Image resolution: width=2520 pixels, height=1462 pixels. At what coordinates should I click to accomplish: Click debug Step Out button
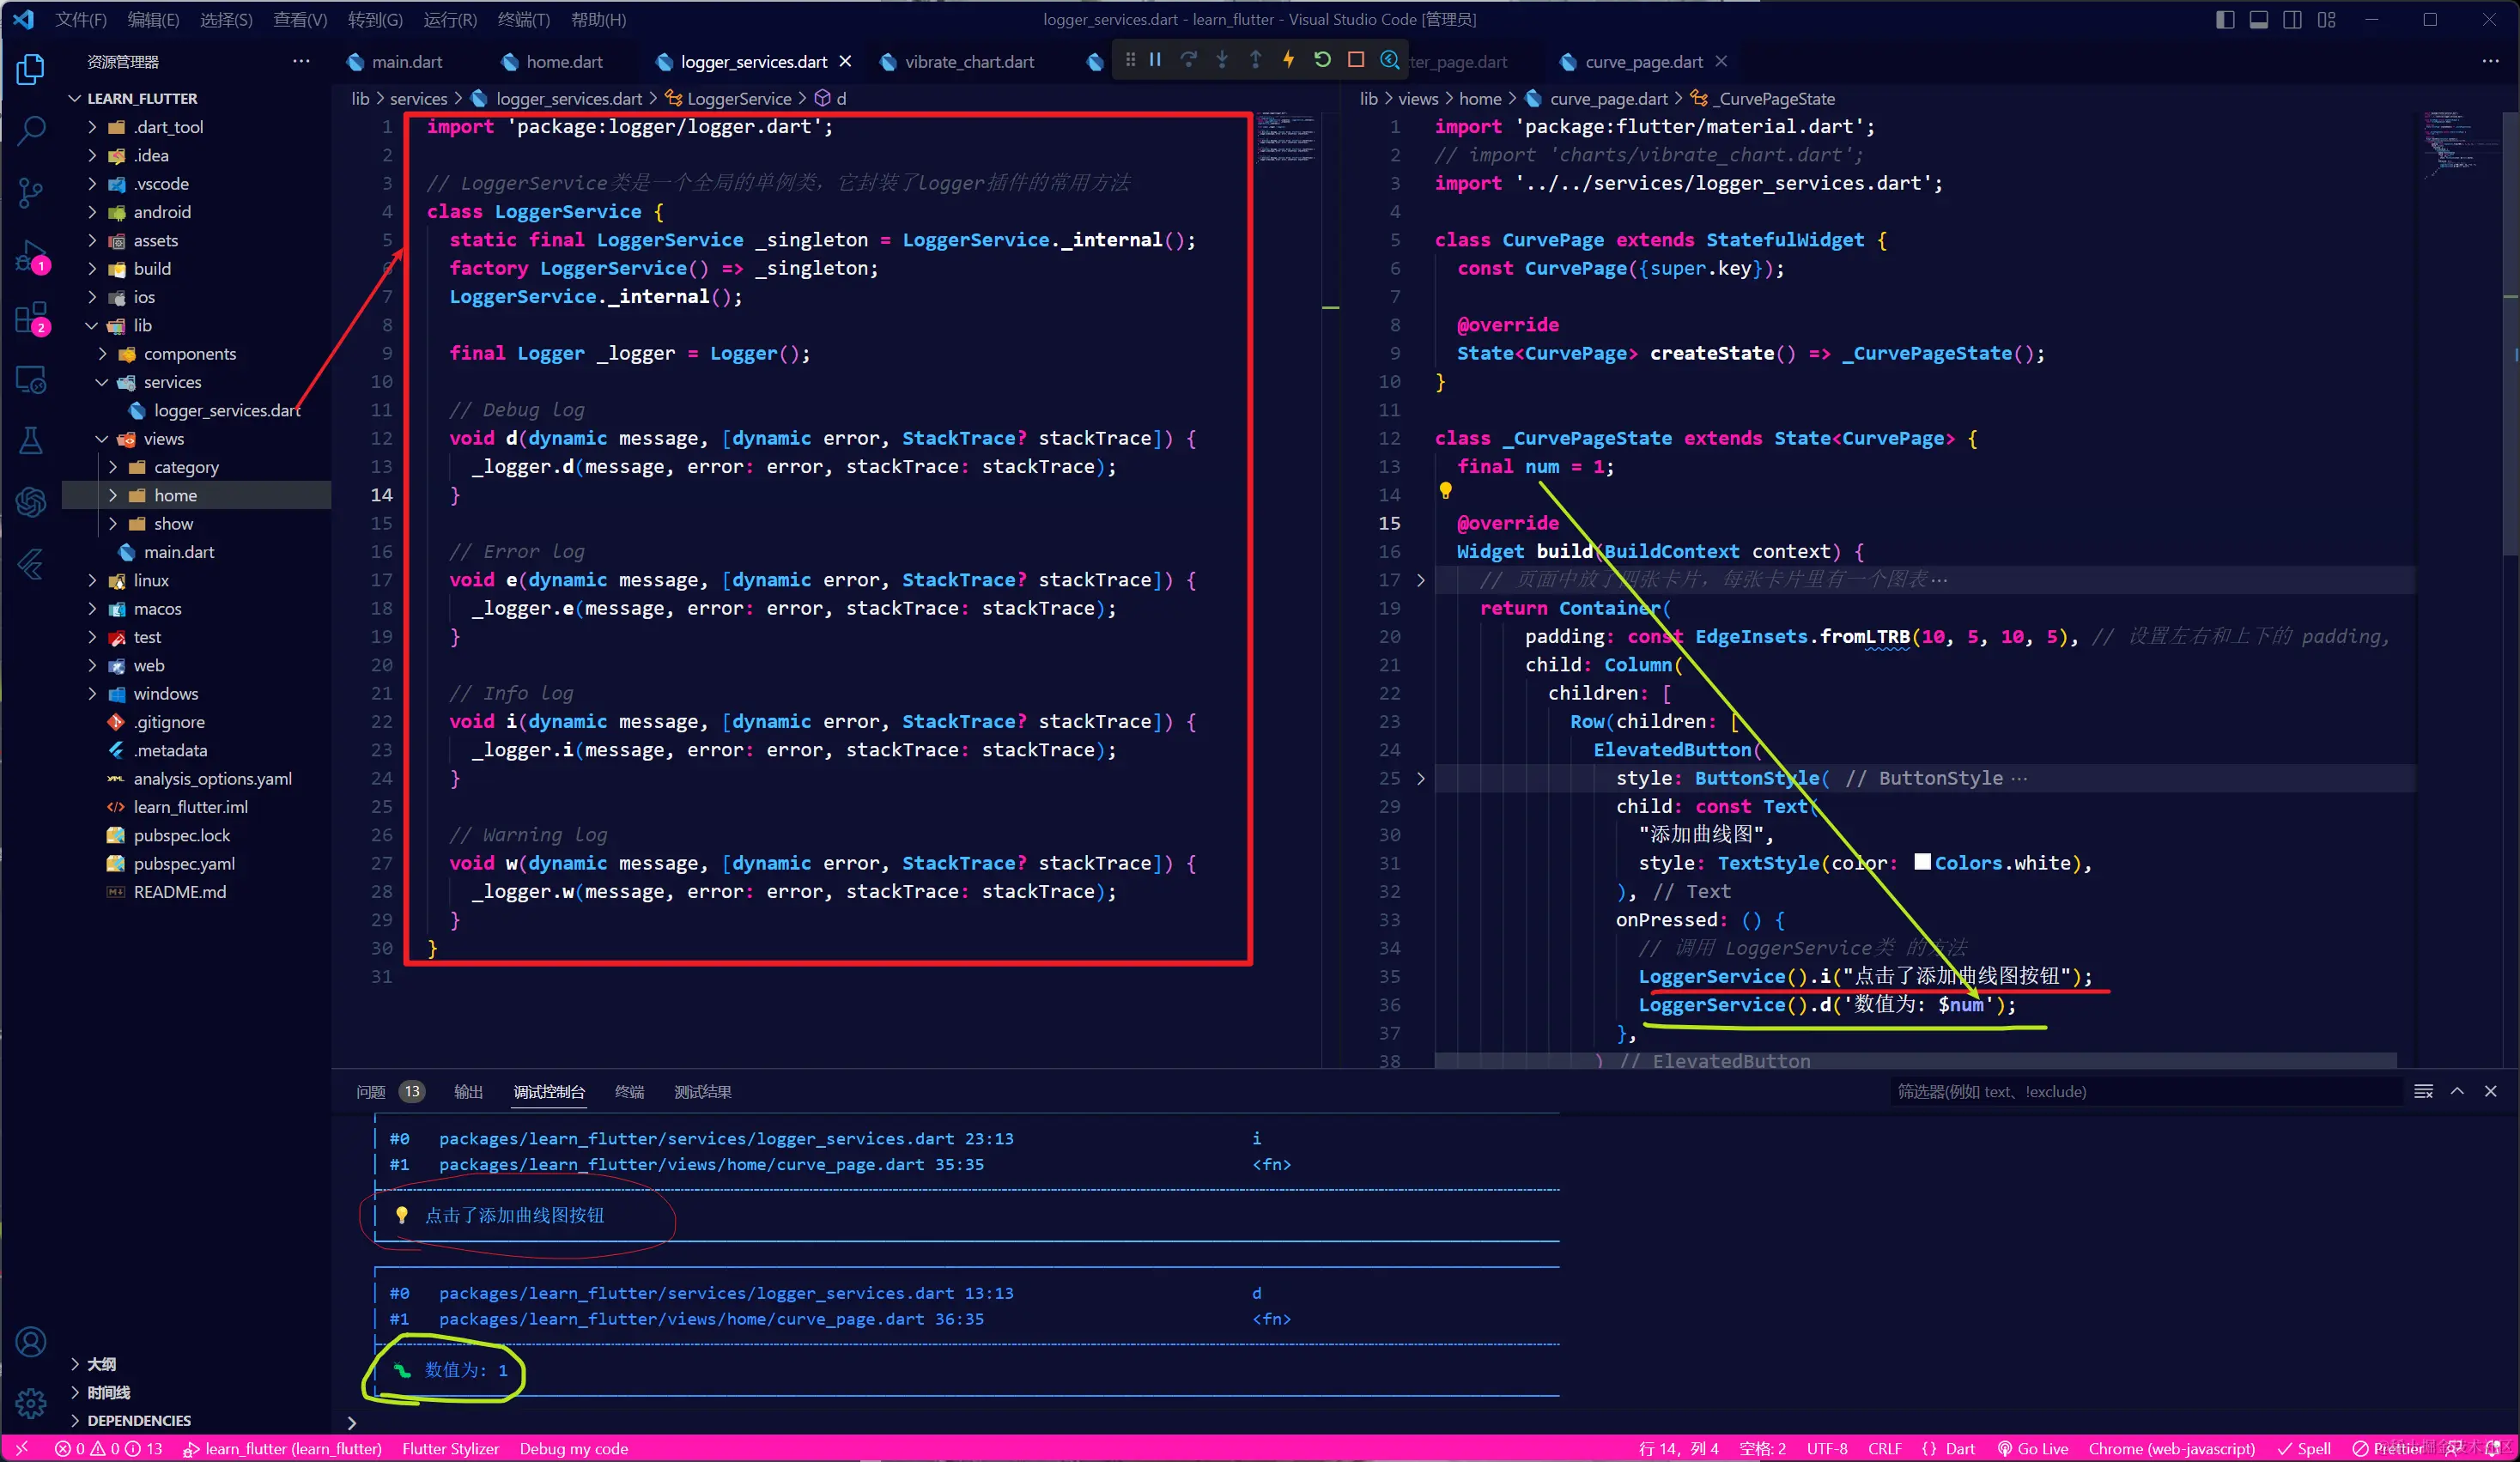(x=1255, y=60)
